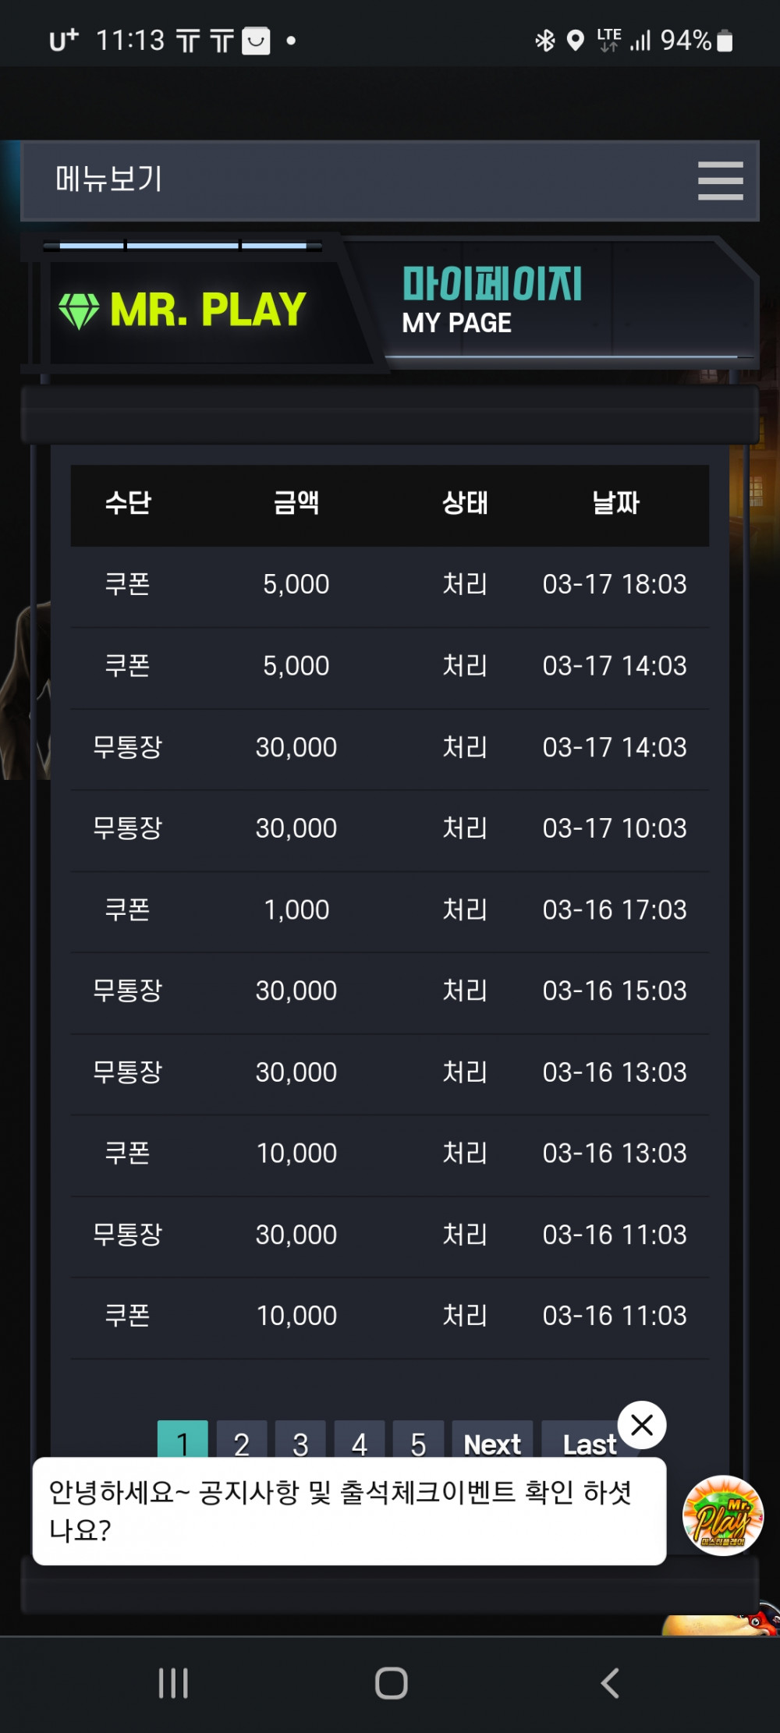Open Android recent apps icon
This screenshot has height=1733, width=780.
pos(173,1683)
